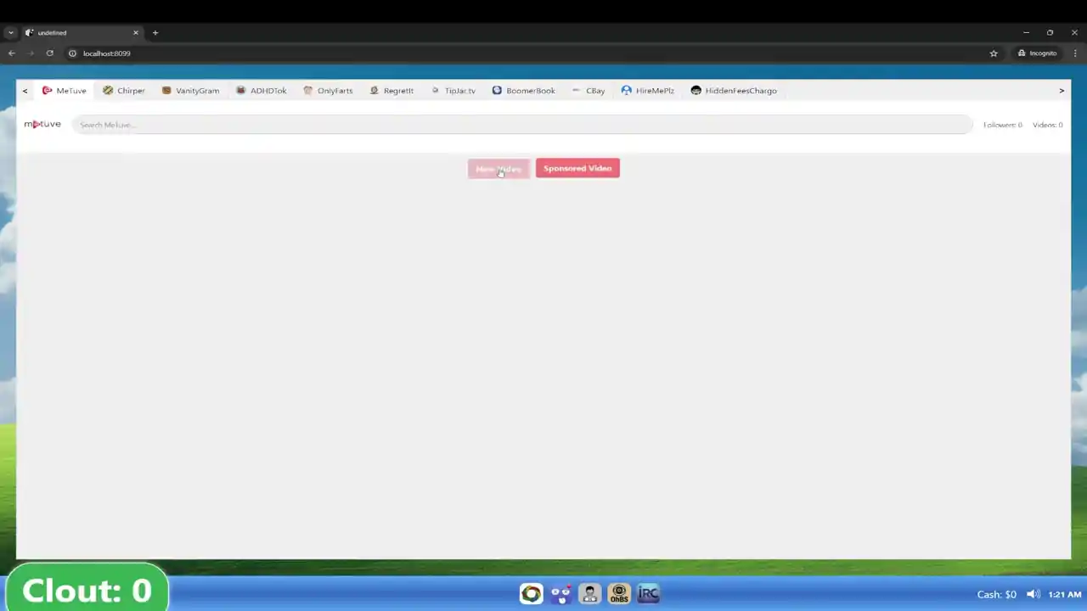Focus the Search MeTuve field
This screenshot has width=1087, height=611.
tap(522, 125)
